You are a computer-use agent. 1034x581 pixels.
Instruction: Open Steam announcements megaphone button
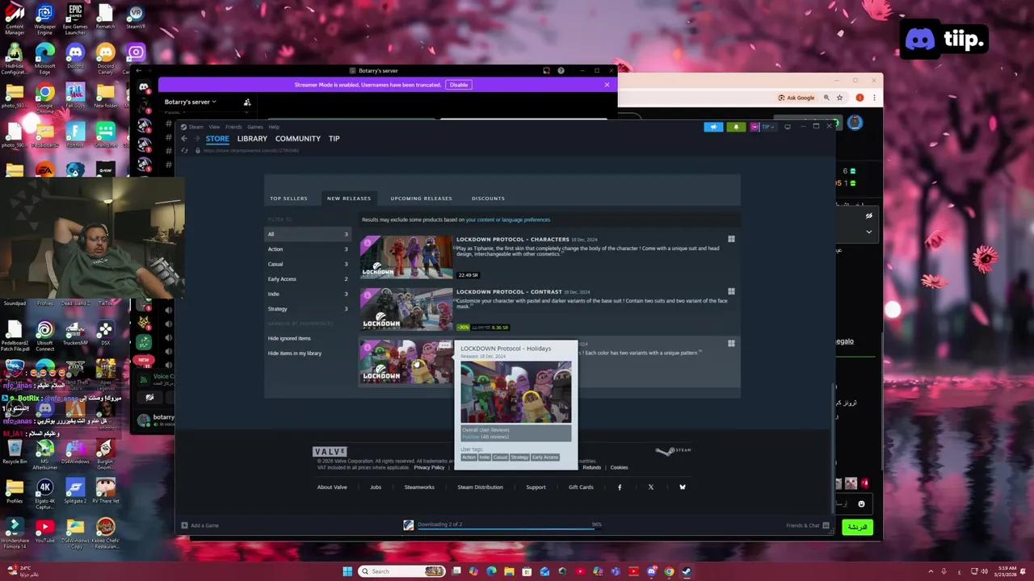click(x=713, y=127)
